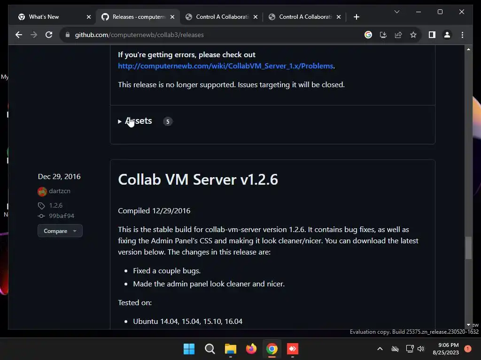This screenshot has width=481, height=360.
Task: Click the Dec 29, 2016 release date
Action: point(59,177)
